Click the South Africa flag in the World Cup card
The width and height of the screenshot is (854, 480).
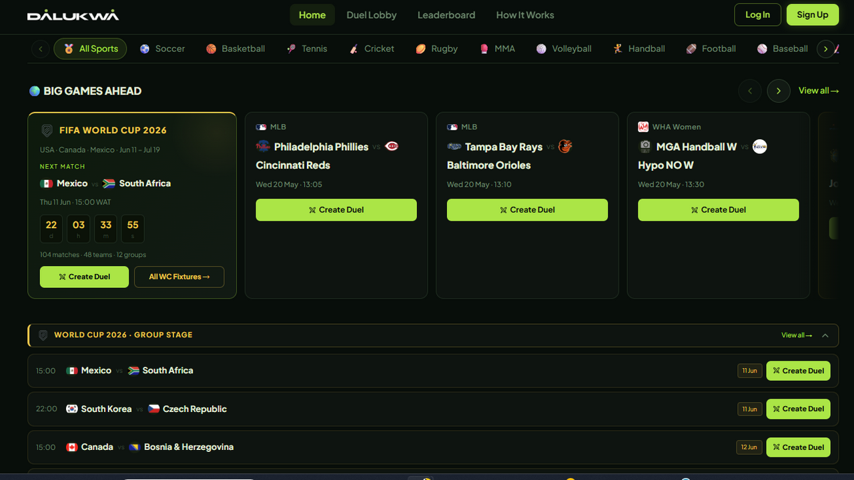click(109, 183)
